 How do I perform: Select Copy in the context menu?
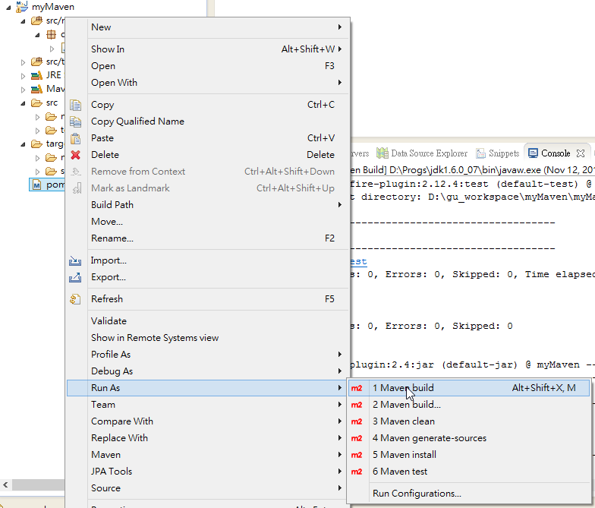tap(208, 105)
